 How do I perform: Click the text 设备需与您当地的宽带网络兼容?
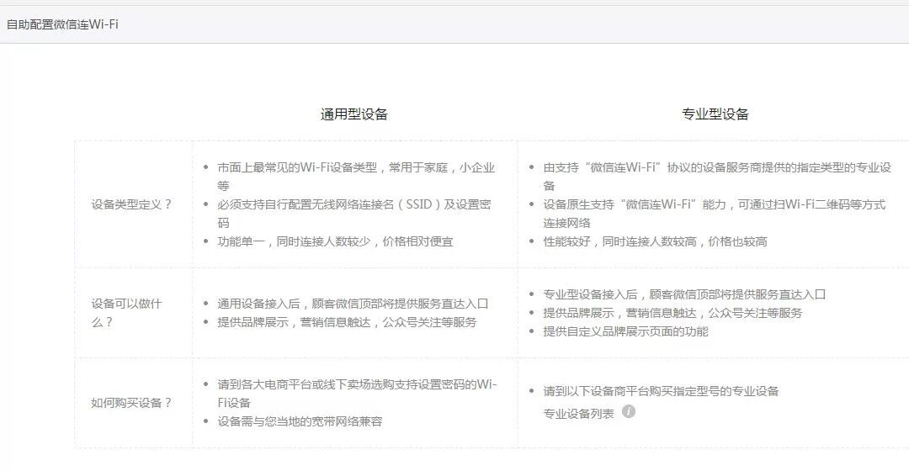pyautogui.click(x=300, y=421)
